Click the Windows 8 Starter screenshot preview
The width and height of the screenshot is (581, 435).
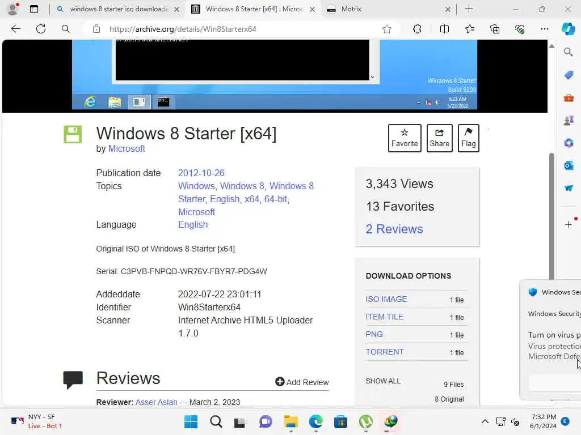[x=275, y=74]
